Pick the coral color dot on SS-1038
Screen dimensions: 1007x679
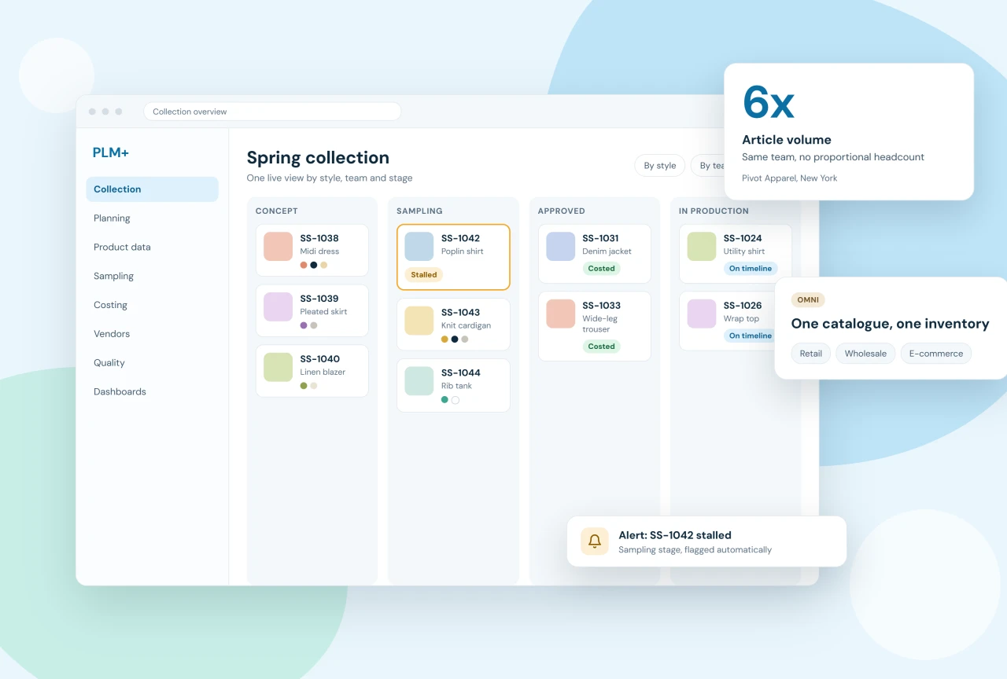tap(304, 265)
